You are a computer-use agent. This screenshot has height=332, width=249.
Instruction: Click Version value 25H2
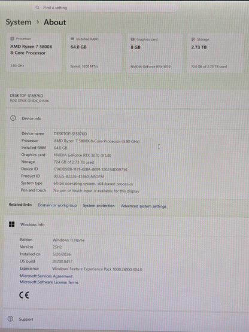tap(57, 247)
